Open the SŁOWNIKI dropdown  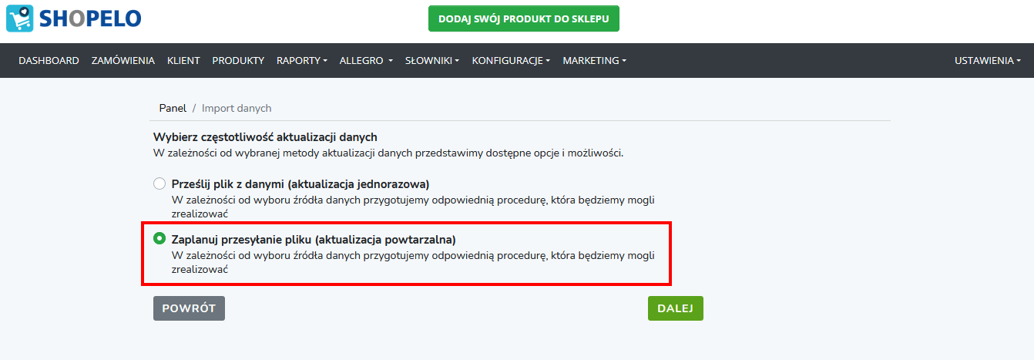click(x=432, y=60)
